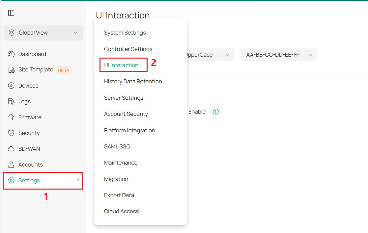
Task: Click the Settings gear icon
Action: tap(11, 180)
